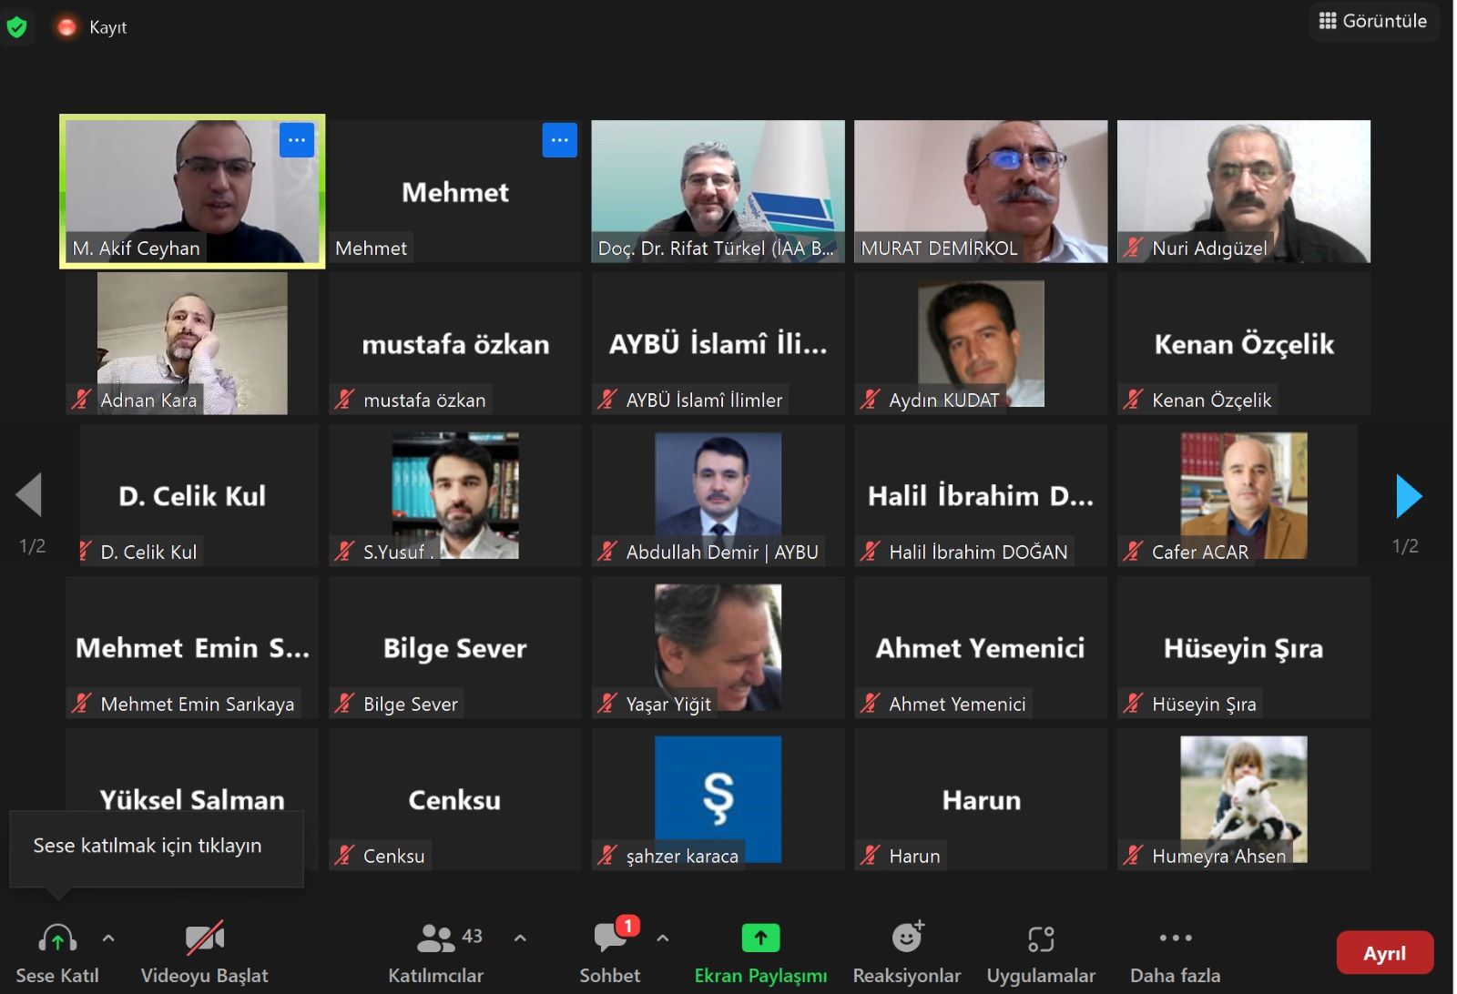Image resolution: width=1457 pixels, height=994 pixels.
Task: Open the Görüntüle view menu
Action: [1373, 21]
